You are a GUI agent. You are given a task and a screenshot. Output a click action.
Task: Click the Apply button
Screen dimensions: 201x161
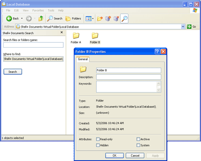point(156,156)
